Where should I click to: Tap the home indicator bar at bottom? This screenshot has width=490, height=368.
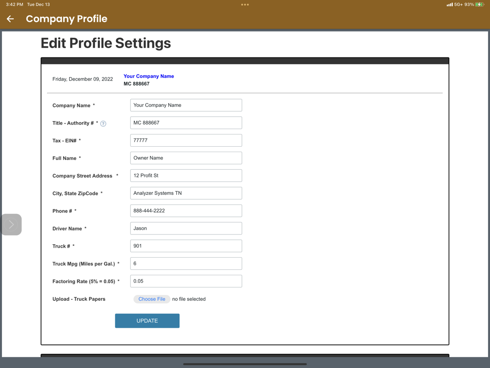coord(245,364)
